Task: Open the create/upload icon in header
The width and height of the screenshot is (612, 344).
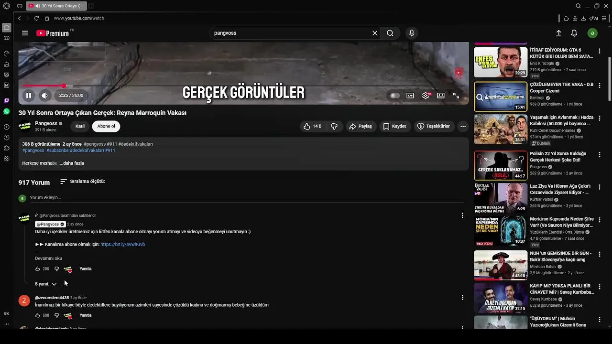Action: click(x=558, y=33)
